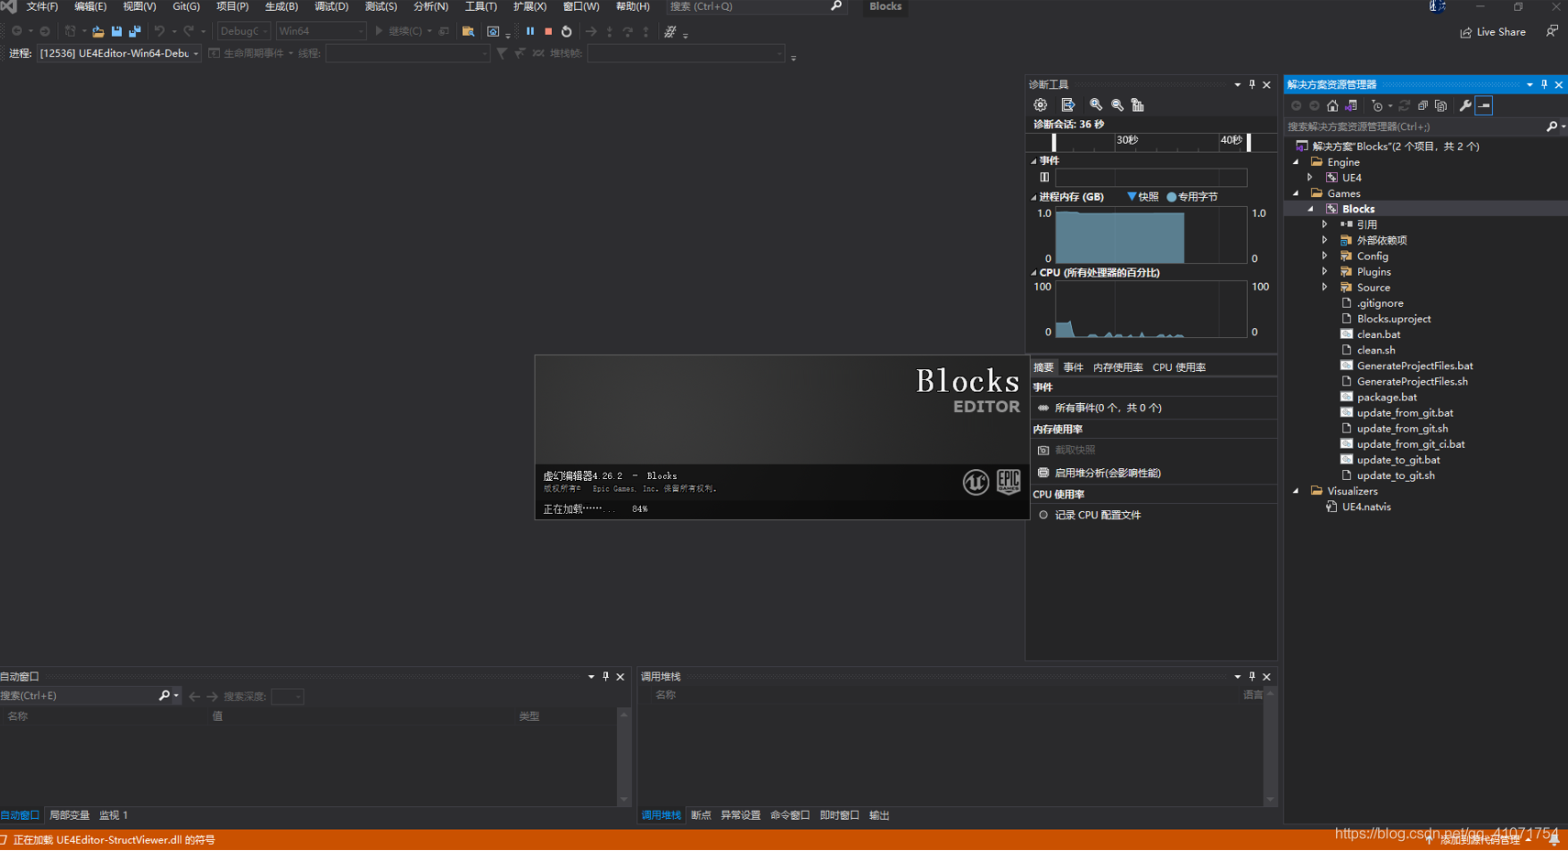This screenshot has height=851, width=1568.
Task: Toggle 快照 legend in process memory chart
Action: coord(1144,196)
